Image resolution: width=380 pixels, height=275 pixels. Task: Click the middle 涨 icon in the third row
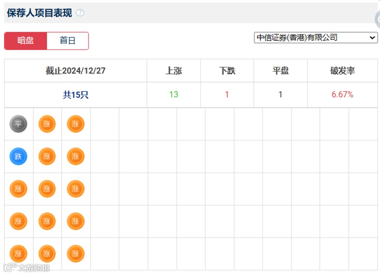(47, 189)
